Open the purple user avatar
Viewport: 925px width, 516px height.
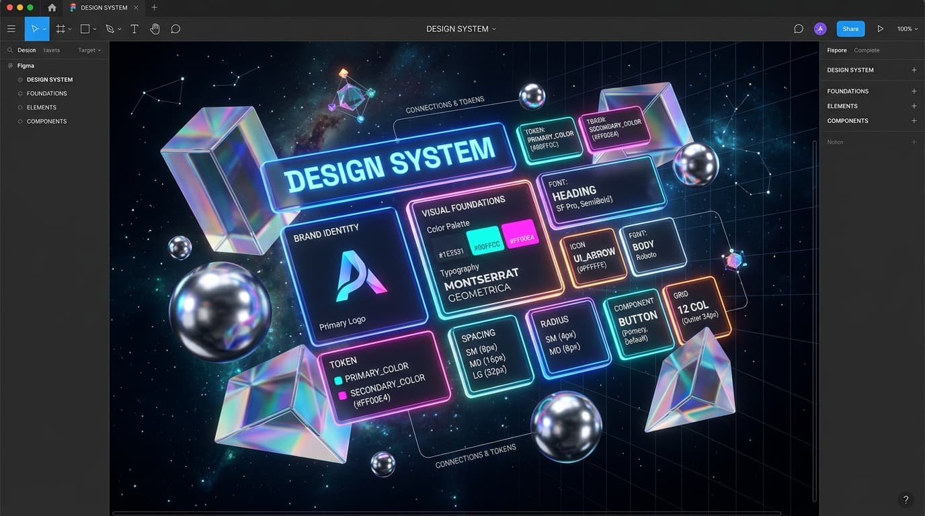820,29
